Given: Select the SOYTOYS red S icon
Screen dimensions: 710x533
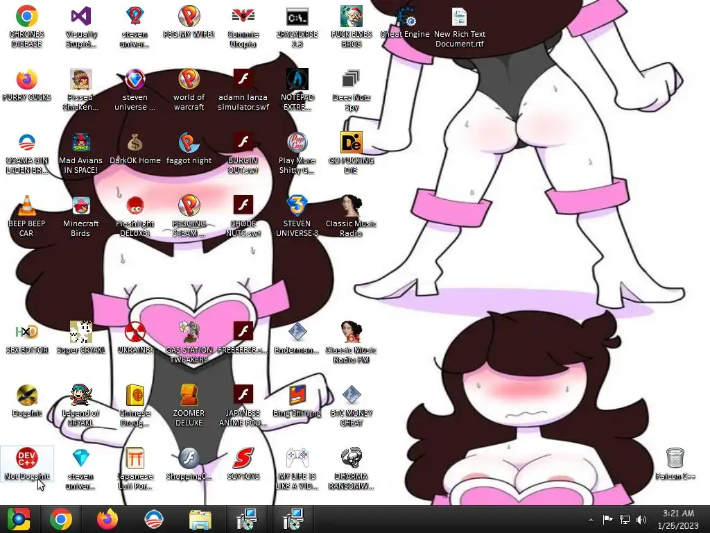Looking at the screenshot, I should click(243, 464).
